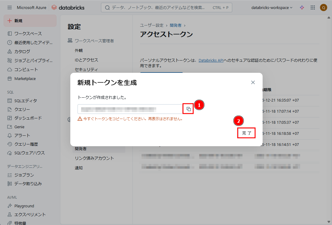Click the generated token text field
The height and width of the screenshot is (225, 332).
130,109
